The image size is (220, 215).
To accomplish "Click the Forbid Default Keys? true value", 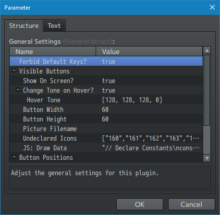I will [x=109, y=61].
